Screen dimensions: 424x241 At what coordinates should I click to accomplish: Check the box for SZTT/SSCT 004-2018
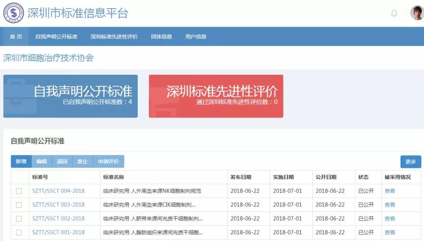coord(19,191)
